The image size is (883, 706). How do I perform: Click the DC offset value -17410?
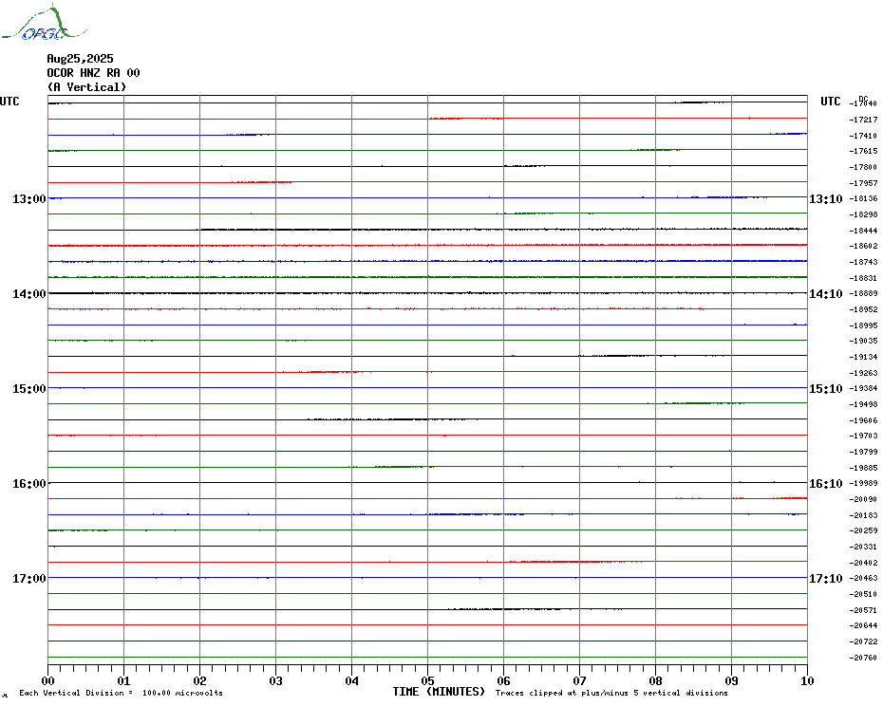tap(863, 136)
